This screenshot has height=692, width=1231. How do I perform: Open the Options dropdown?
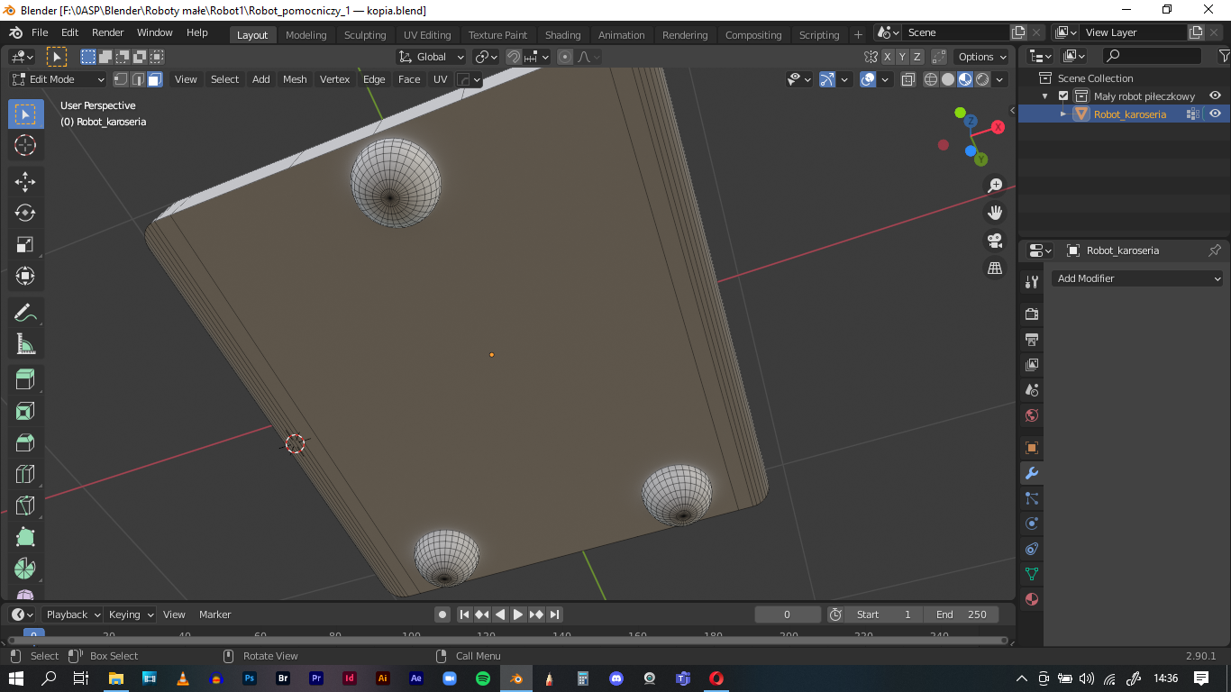pos(982,57)
